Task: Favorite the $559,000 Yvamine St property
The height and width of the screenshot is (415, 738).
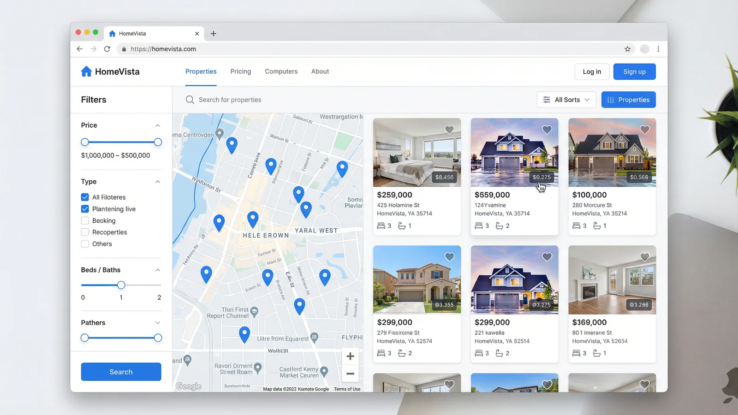Action: pos(547,130)
